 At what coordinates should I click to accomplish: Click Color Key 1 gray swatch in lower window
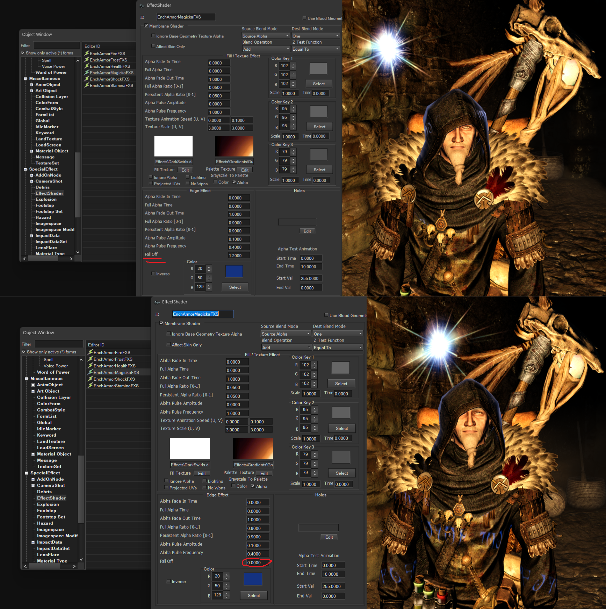point(340,368)
